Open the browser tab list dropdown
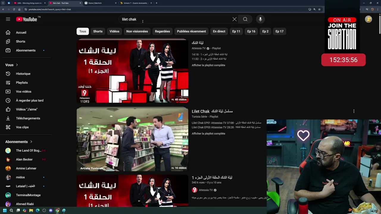The width and height of the screenshot is (381, 214). (3, 3)
